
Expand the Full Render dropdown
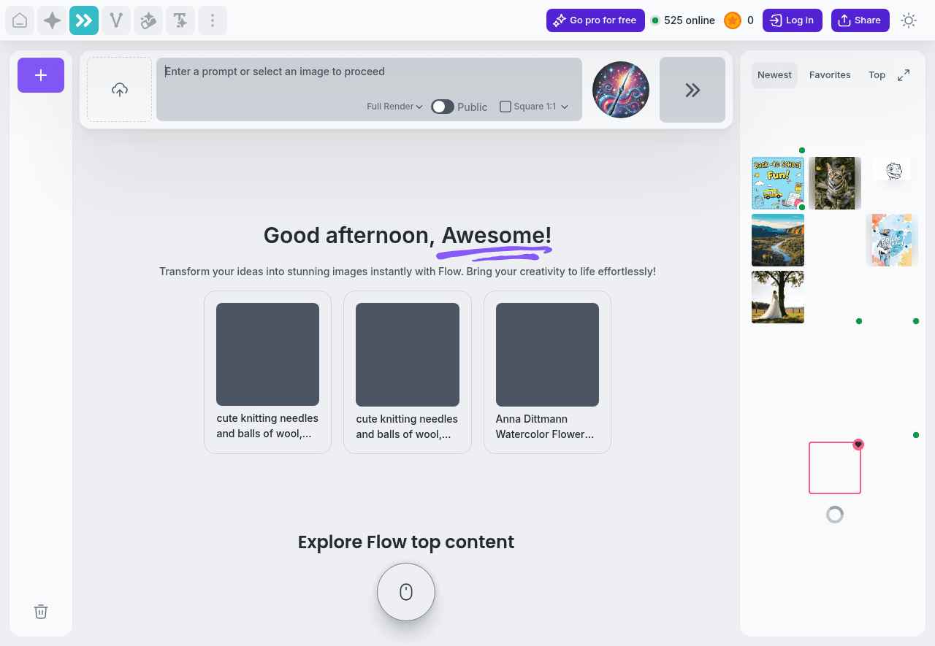394,107
